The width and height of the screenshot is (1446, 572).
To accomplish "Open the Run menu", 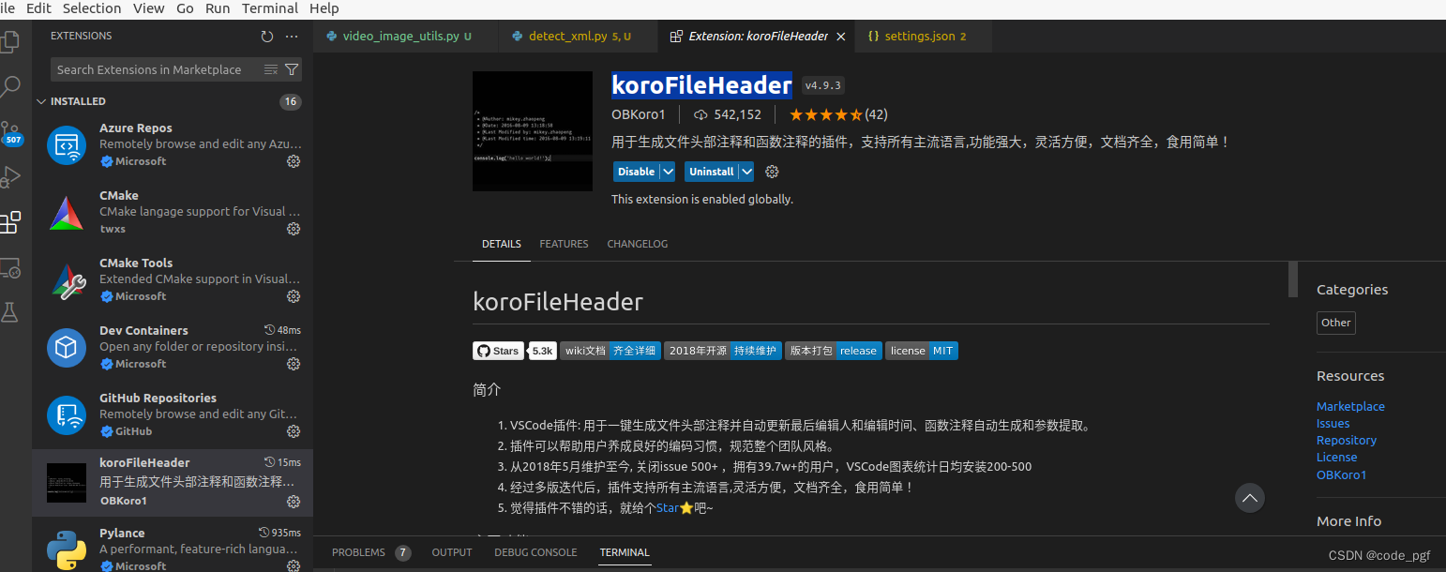I will [x=218, y=8].
